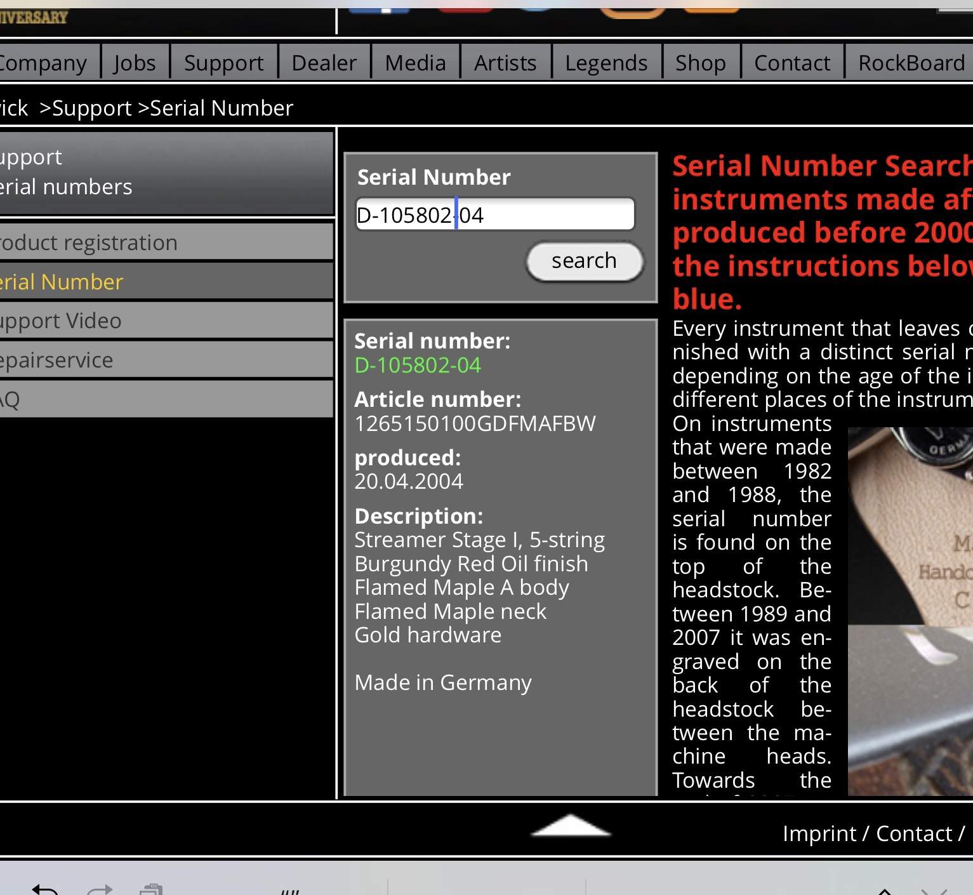The height and width of the screenshot is (895, 973).
Task: Open Support Video sidebar entry
Action: point(166,321)
